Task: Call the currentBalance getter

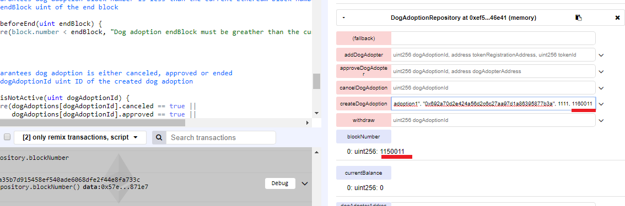Action: (x=364, y=173)
